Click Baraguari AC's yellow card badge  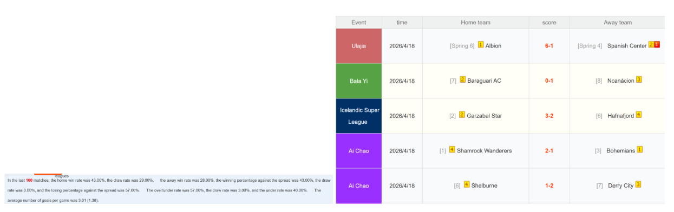[463, 79]
